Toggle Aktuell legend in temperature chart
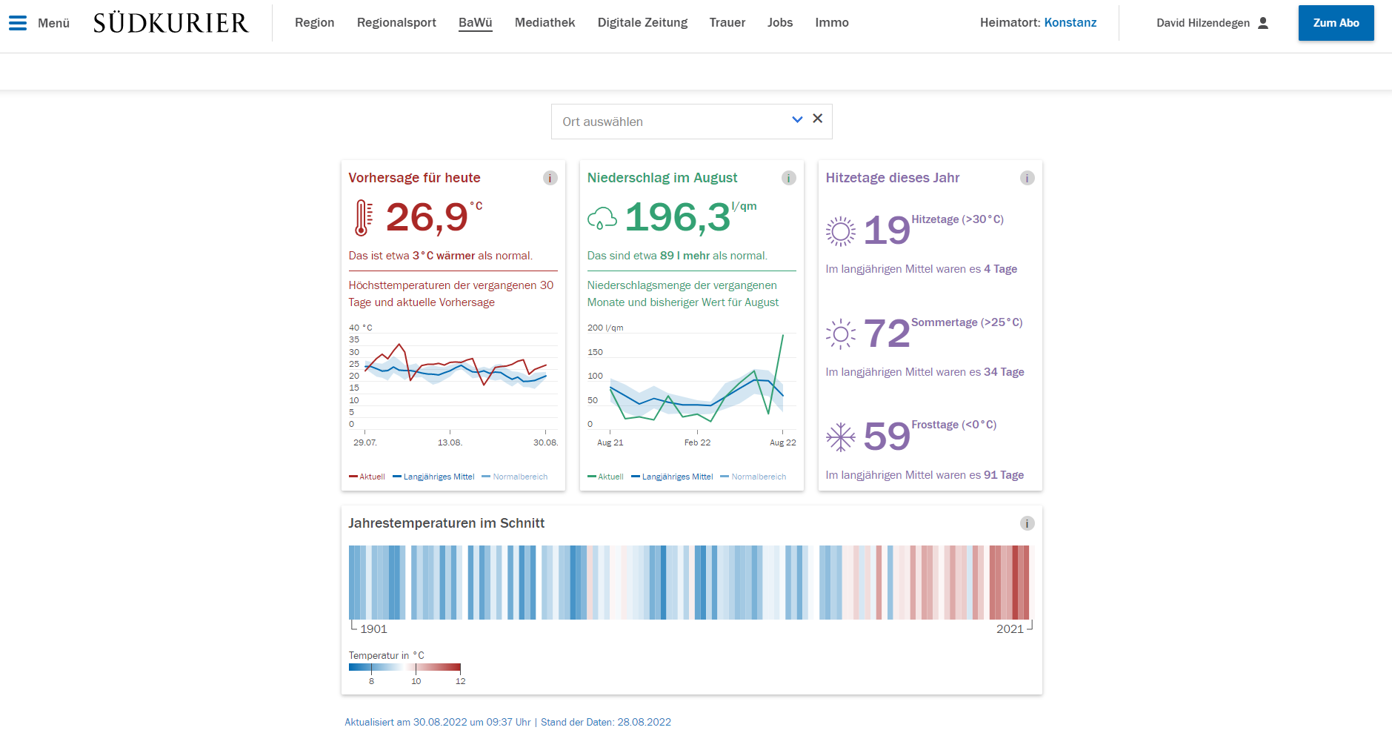Image resolution: width=1392 pixels, height=733 pixels. pyautogui.click(x=367, y=477)
